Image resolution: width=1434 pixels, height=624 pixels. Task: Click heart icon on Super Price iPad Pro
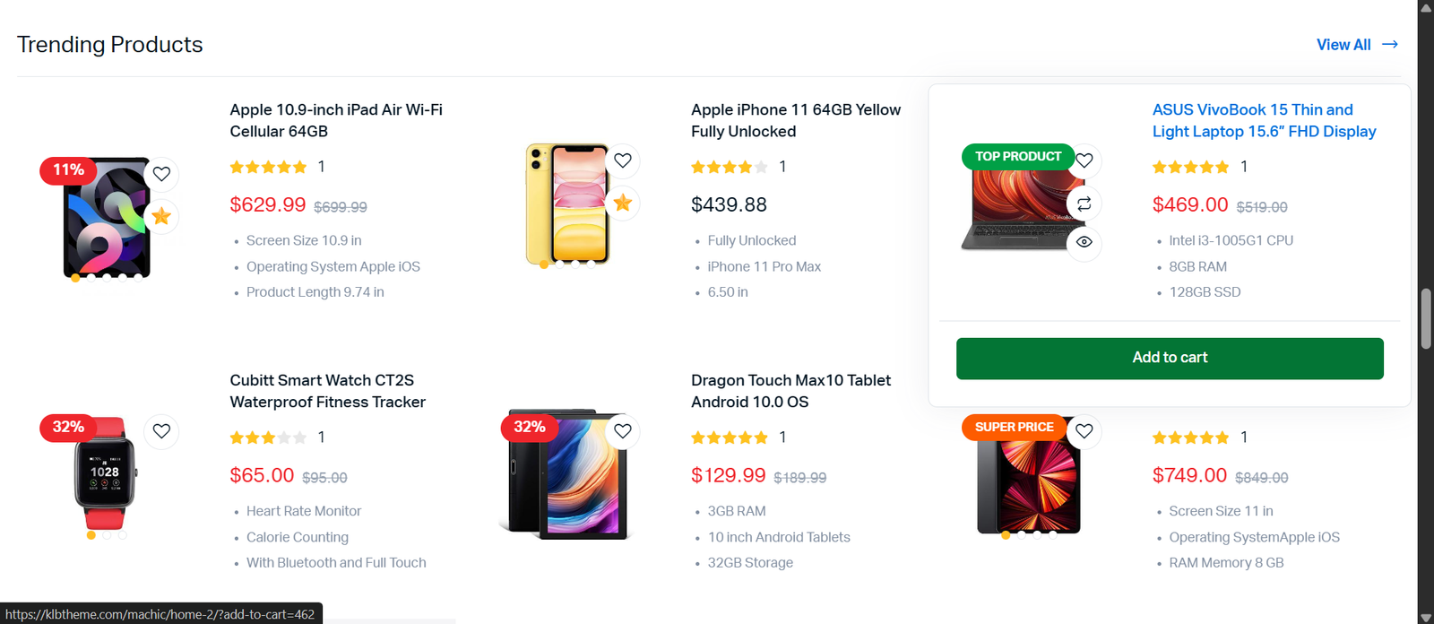pos(1084,431)
